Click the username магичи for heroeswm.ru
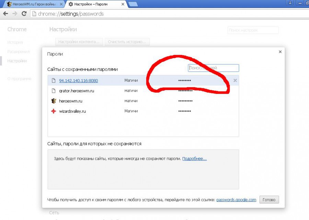Image resolution: width=309 pixels, height=220 pixels. (x=131, y=101)
